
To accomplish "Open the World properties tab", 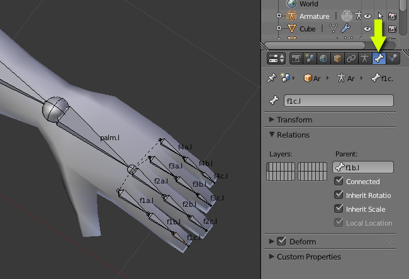I will (x=323, y=58).
